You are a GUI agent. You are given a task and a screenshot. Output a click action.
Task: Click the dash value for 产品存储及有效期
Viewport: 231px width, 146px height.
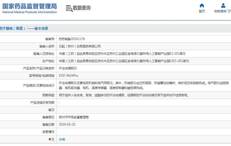[x=60, y=103]
